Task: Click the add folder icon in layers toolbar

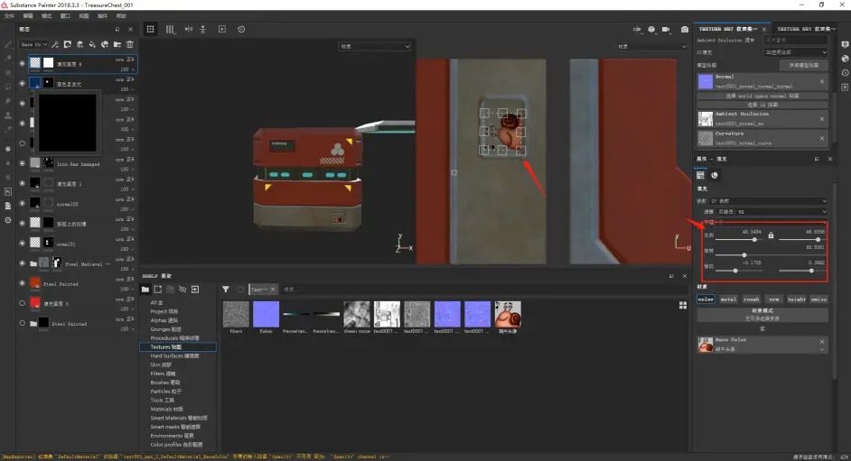Action: coord(117,44)
